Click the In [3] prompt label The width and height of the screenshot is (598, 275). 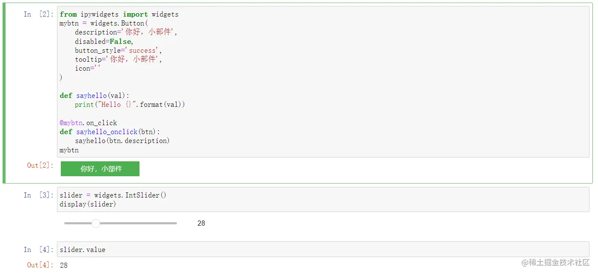tap(37, 195)
